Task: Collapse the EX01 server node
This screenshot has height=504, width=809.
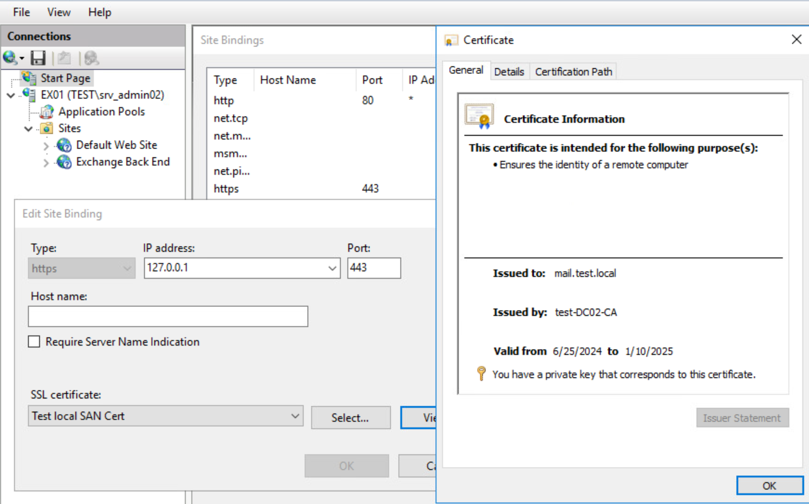Action: click(10, 95)
